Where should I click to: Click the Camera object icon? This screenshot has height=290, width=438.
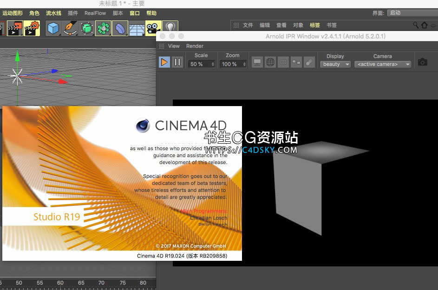153,28
